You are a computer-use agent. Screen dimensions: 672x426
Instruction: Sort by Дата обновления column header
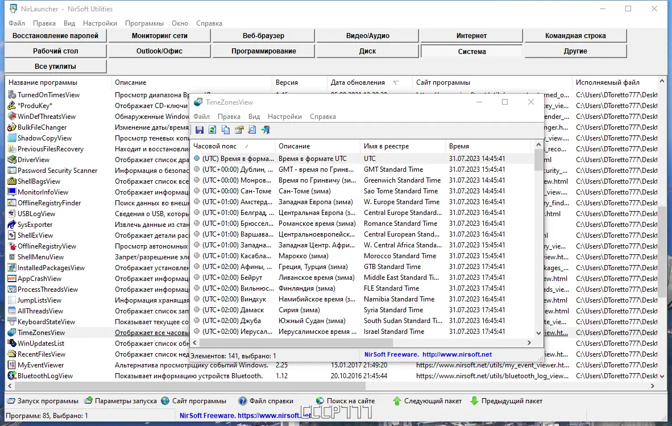click(x=369, y=82)
